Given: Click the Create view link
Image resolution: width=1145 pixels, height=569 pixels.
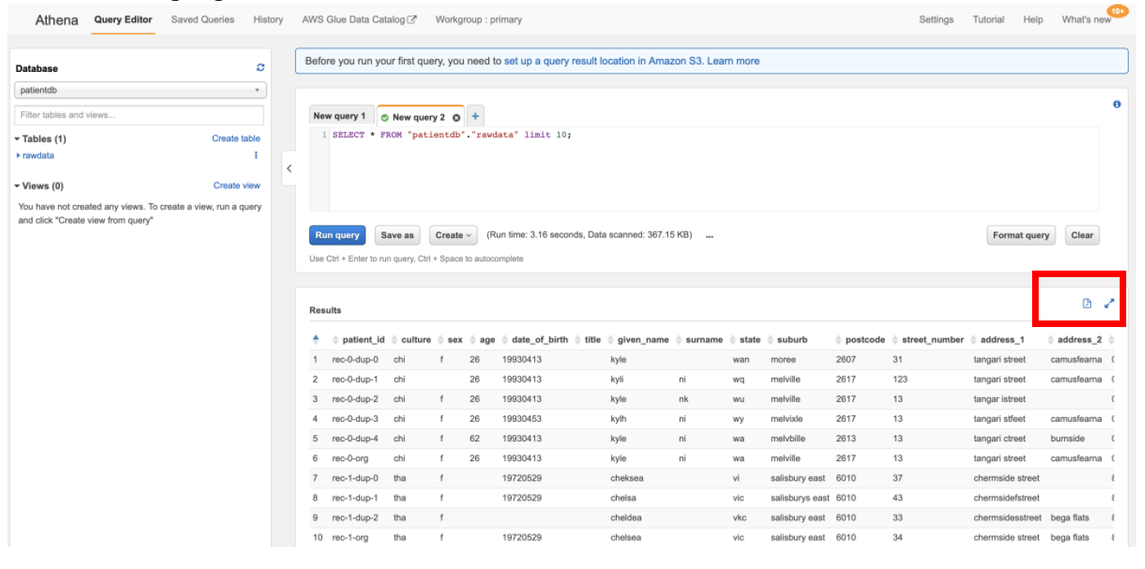Looking at the screenshot, I should [x=237, y=186].
